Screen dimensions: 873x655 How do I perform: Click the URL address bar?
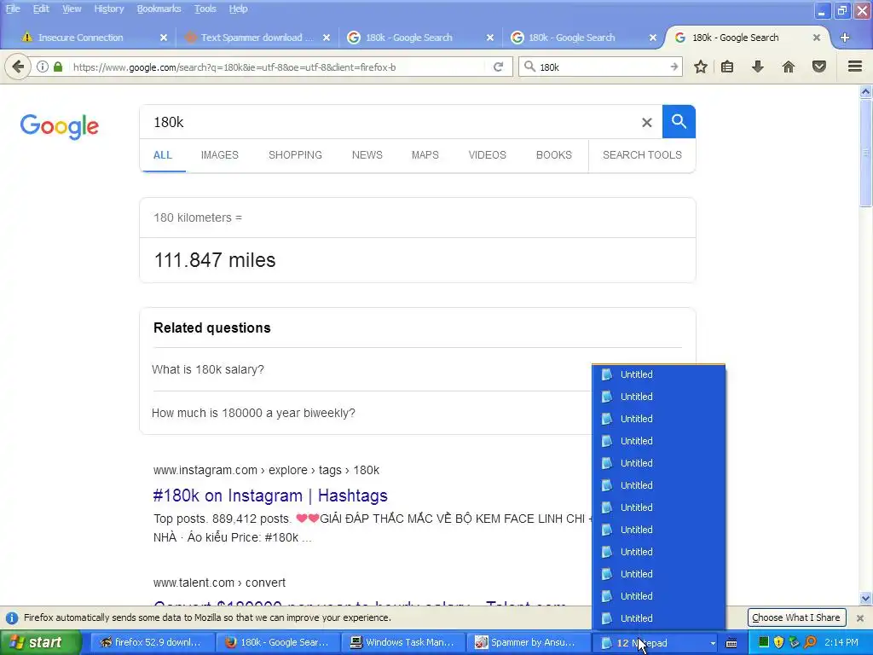[x=279, y=67]
